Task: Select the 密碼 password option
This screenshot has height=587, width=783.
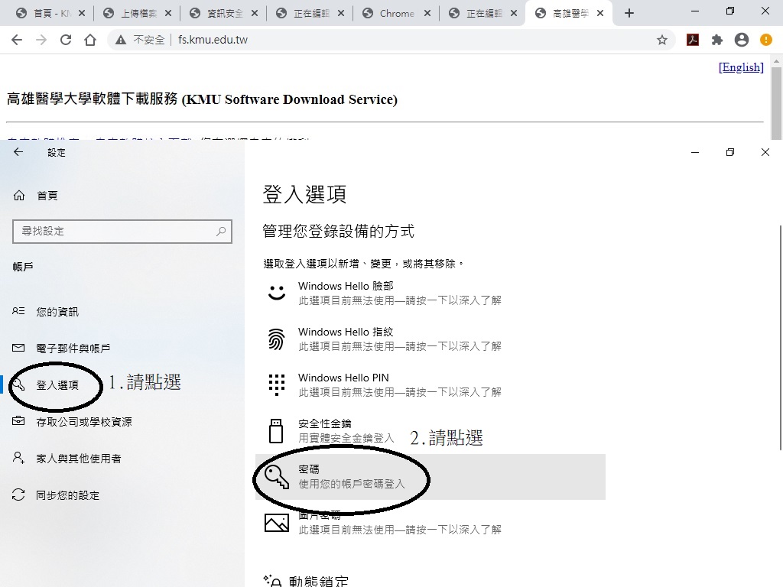Action: click(x=430, y=477)
